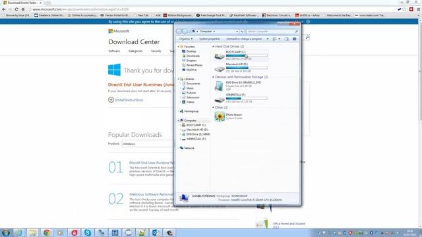Click Chrome's home icon
The image size is (422, 237).
[x=23, y=9]
